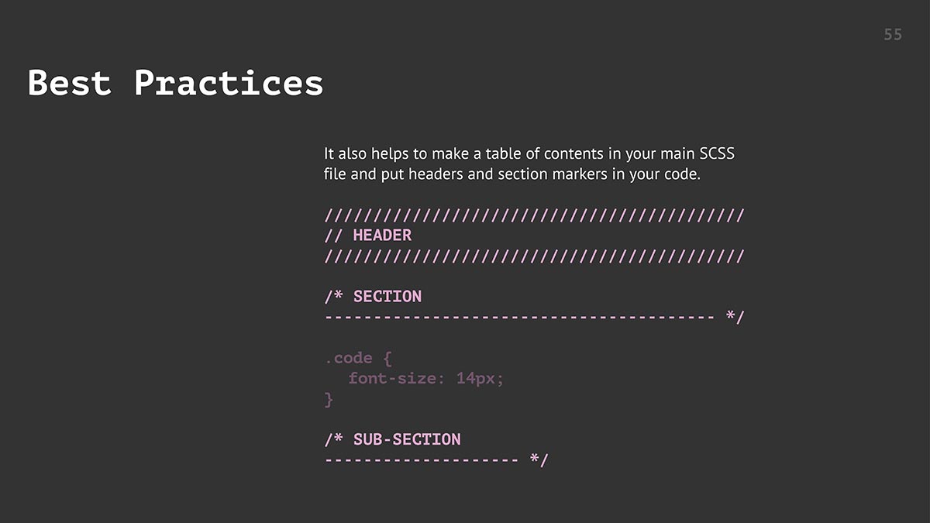Image resolution: width=930 pixels, height=523 pixels.
Task: Click the dashed line under SECTION
Action: pyautogui.click(x=519, y=317)
